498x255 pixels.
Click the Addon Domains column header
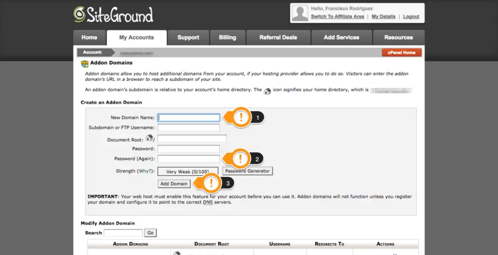click(130, 244)
